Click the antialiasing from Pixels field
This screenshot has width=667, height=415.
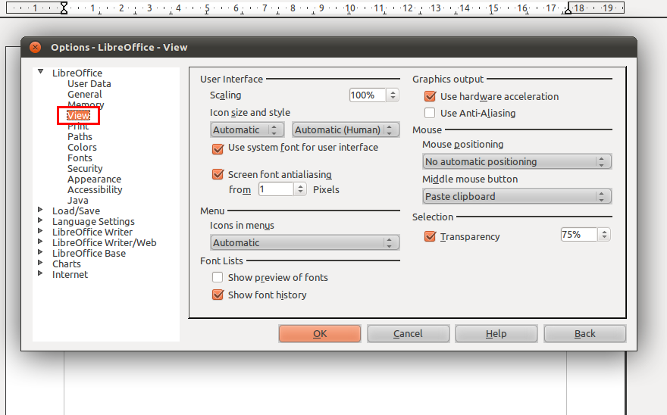pyautogui.click(x=276, y=189)
